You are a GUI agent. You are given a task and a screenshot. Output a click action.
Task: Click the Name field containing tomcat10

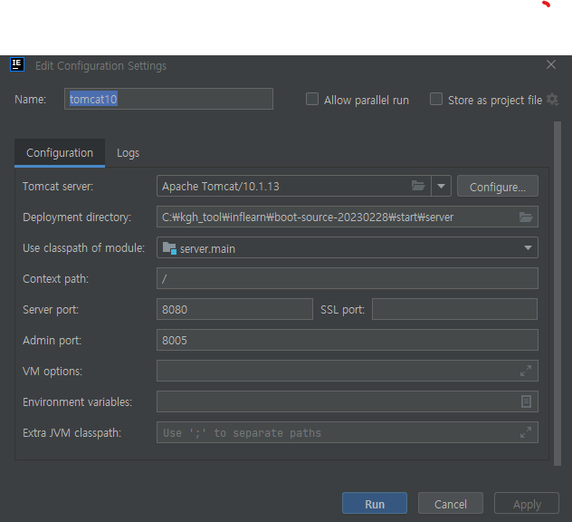(x=168, y=99)
